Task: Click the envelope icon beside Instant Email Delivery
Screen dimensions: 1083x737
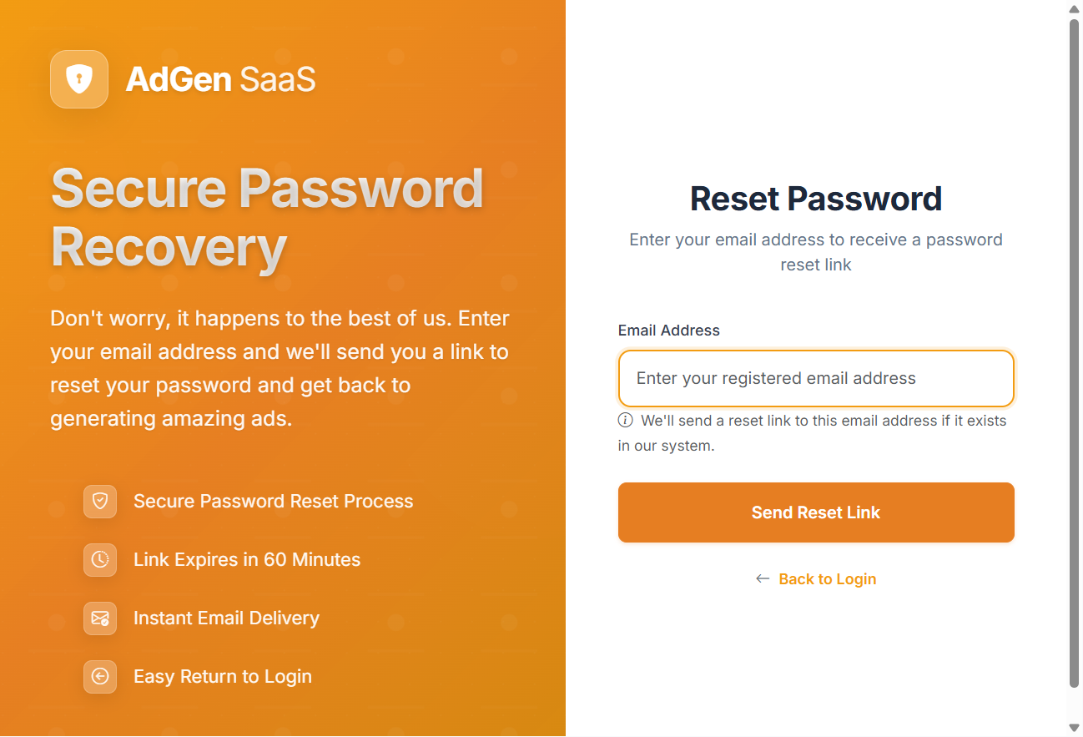Action: 100,618
